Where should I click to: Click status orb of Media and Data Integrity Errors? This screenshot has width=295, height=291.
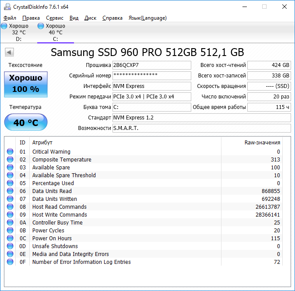(10, 254)
